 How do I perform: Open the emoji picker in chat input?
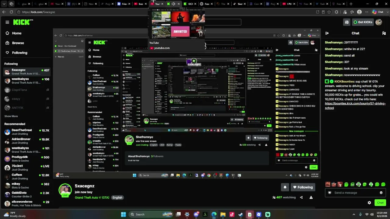coord(381,193)
